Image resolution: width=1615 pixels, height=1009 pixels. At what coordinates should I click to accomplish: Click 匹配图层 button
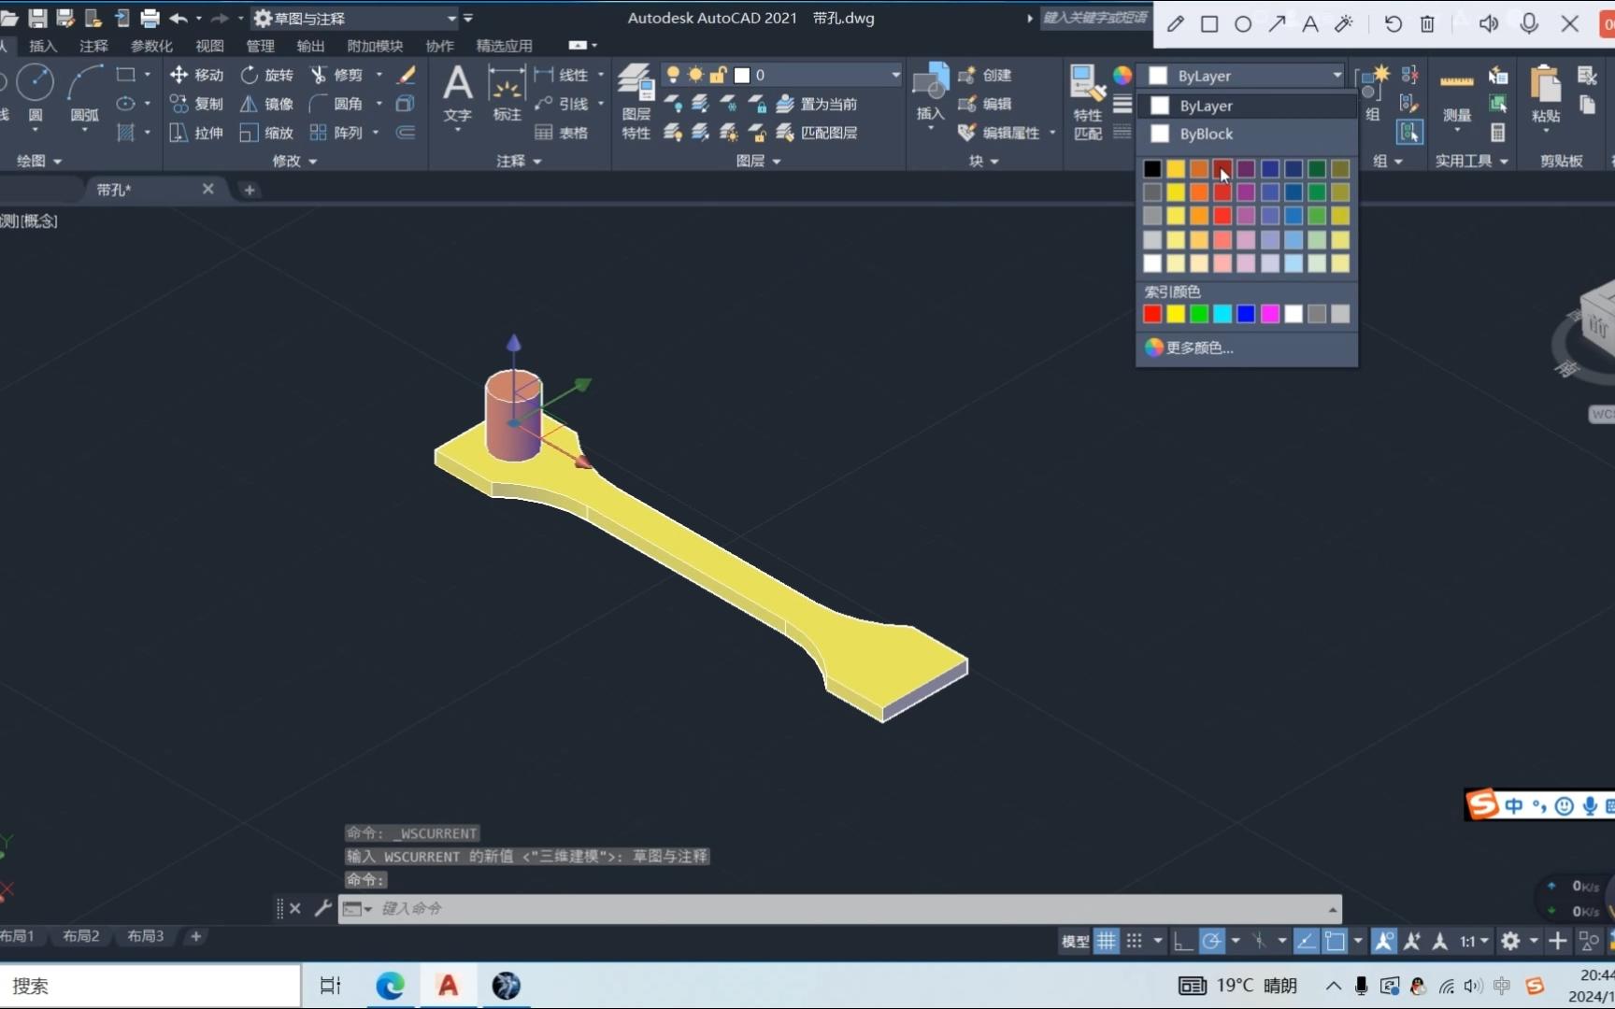point(817,133)
